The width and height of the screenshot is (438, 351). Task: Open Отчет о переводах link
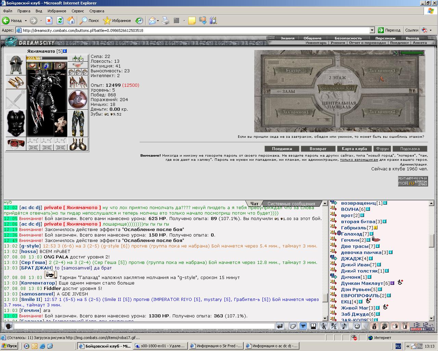pyautogui.click(x=368, y=43)
